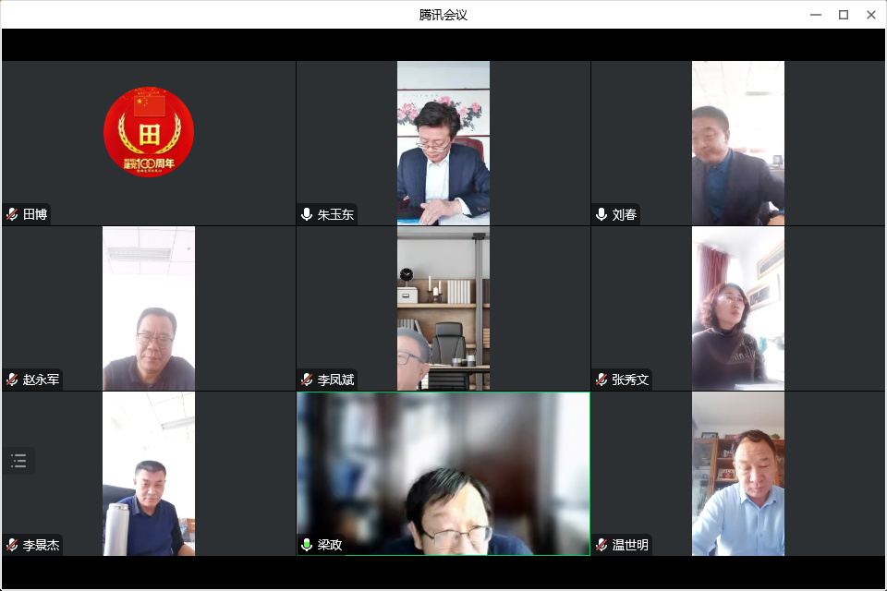Click the muted mic icon beside 赵永军
The width and height of the screenshot is (887, 591).
13,380
